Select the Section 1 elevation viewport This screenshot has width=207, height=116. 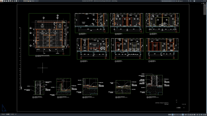coord(92,23)
